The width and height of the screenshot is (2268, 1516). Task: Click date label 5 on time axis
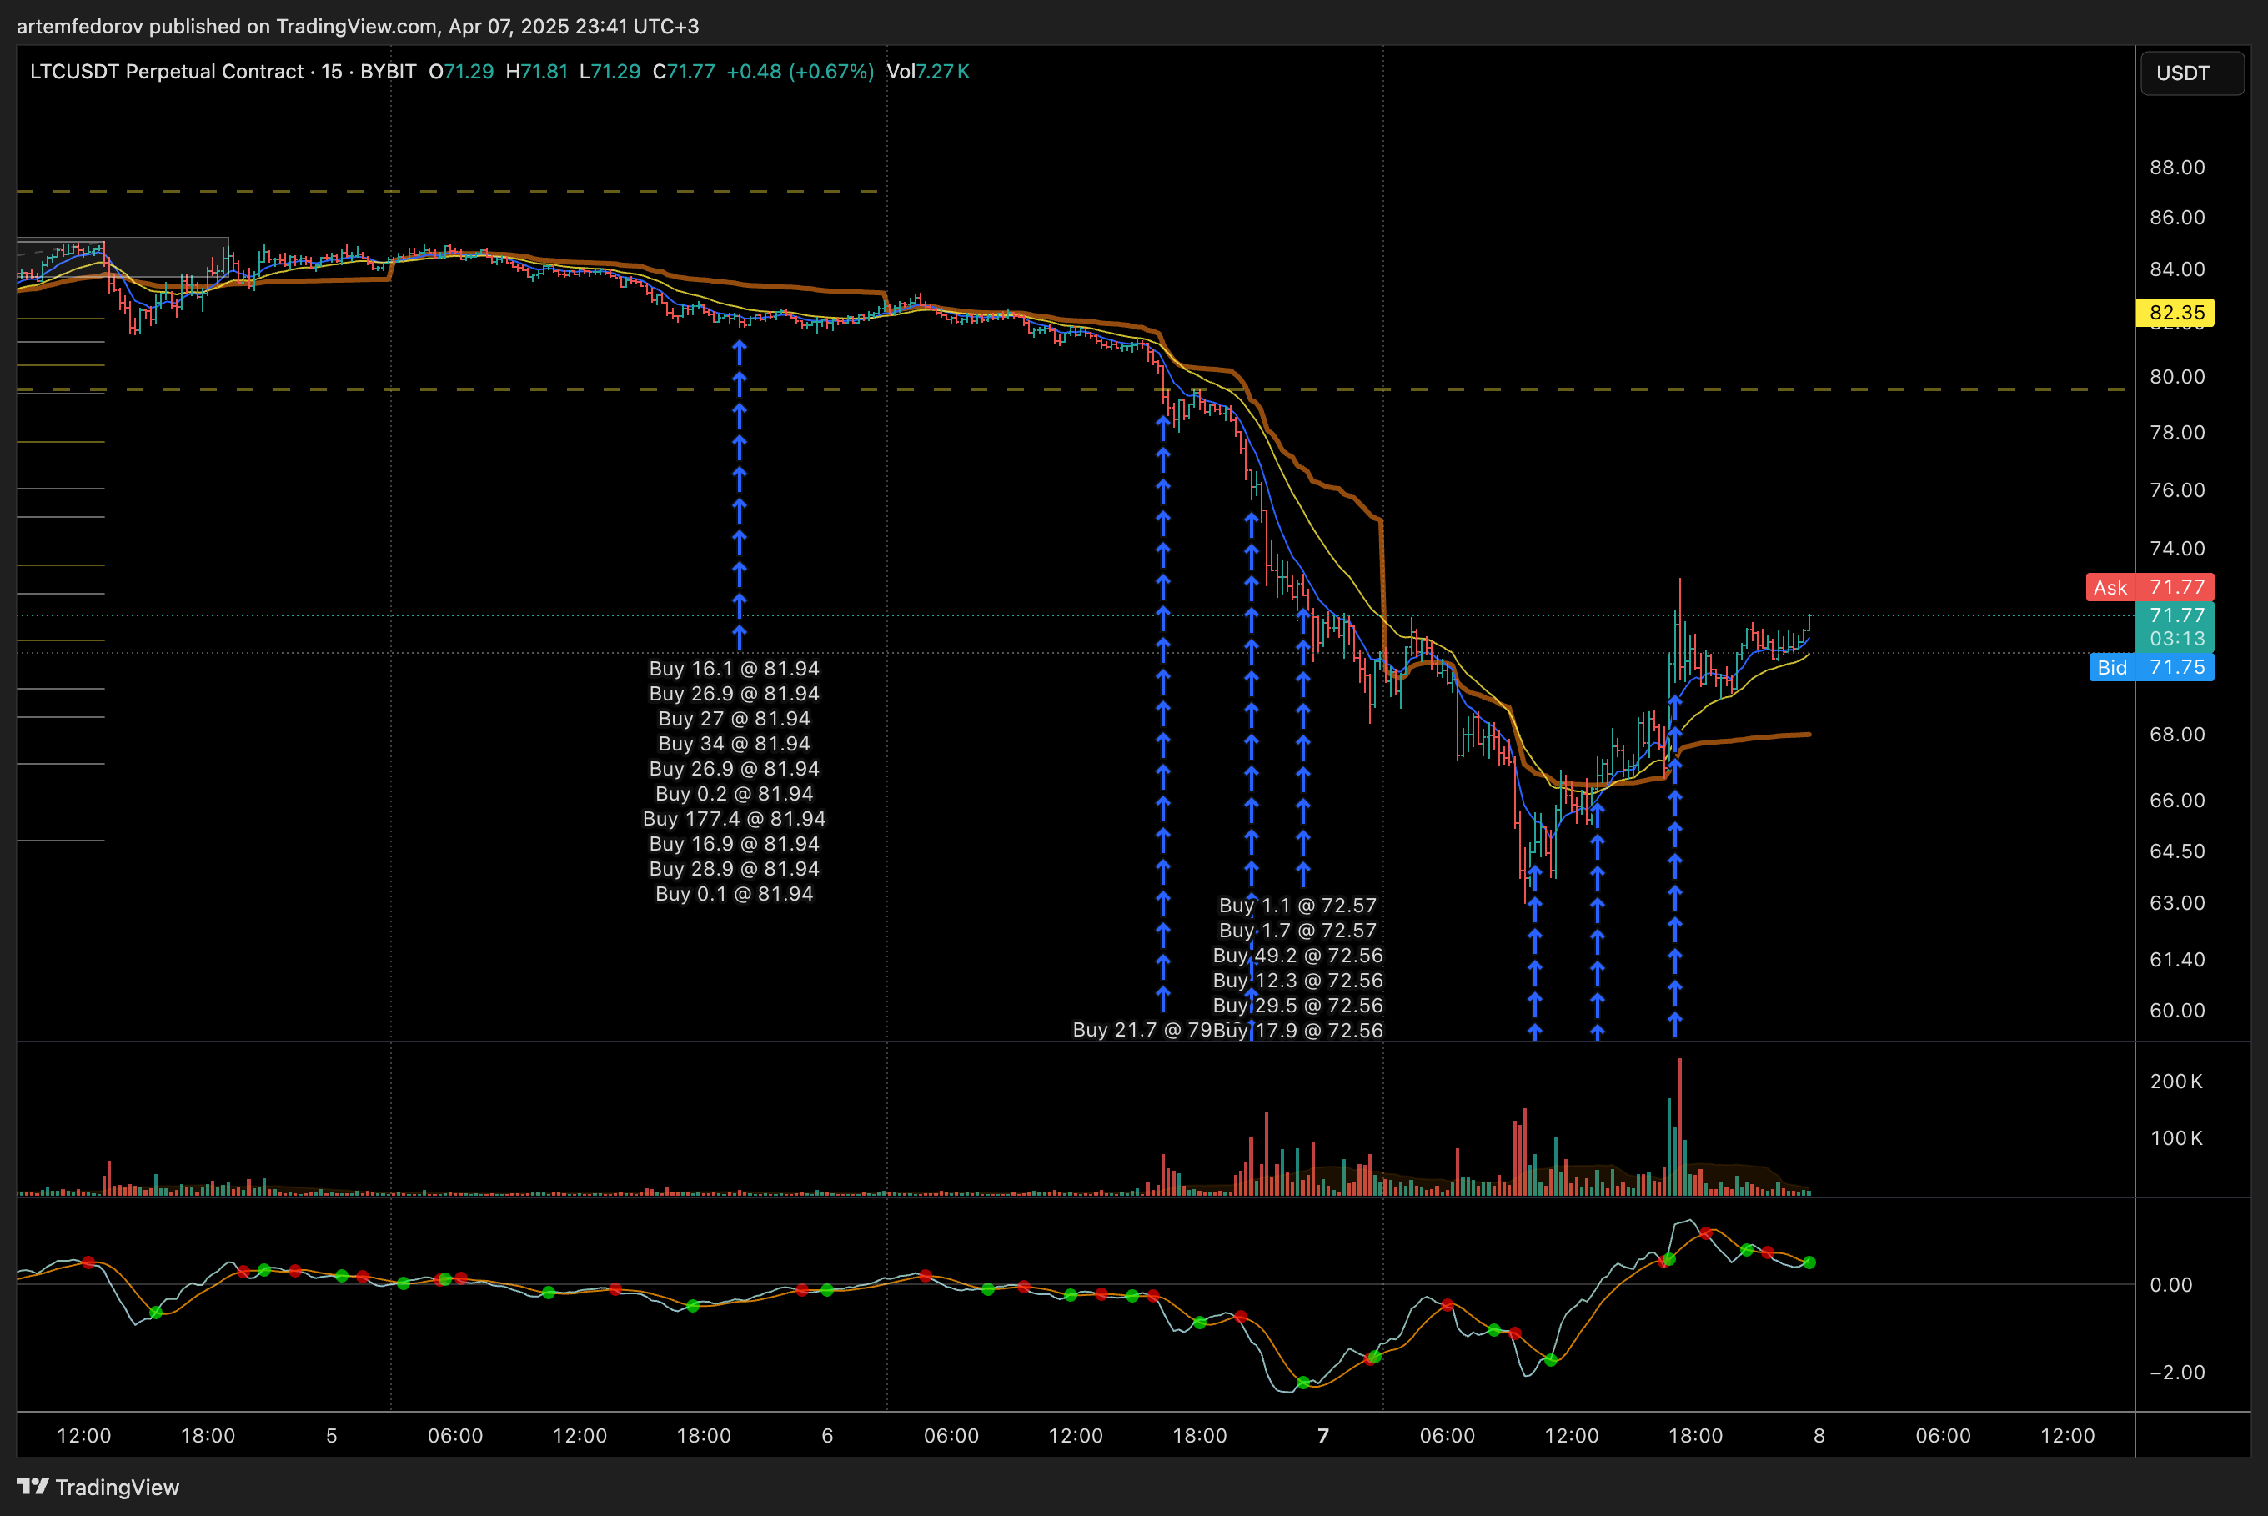click(x=332, y=1436)
